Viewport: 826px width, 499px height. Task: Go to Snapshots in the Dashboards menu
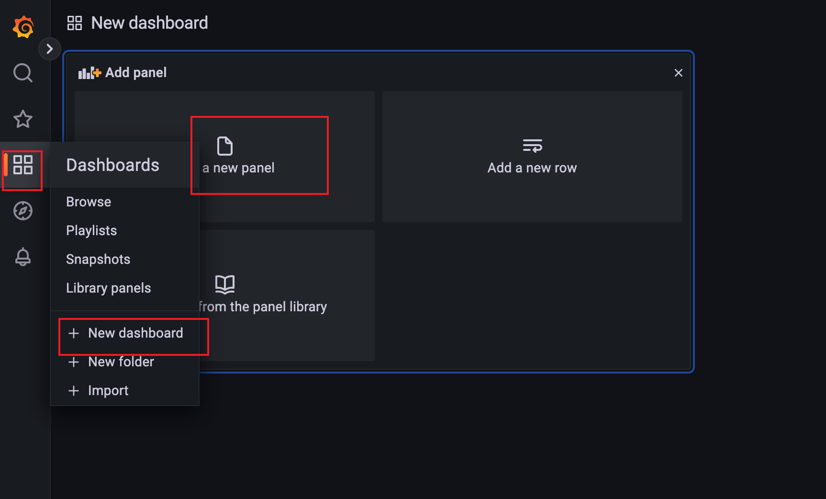click(x=98, y=260)
